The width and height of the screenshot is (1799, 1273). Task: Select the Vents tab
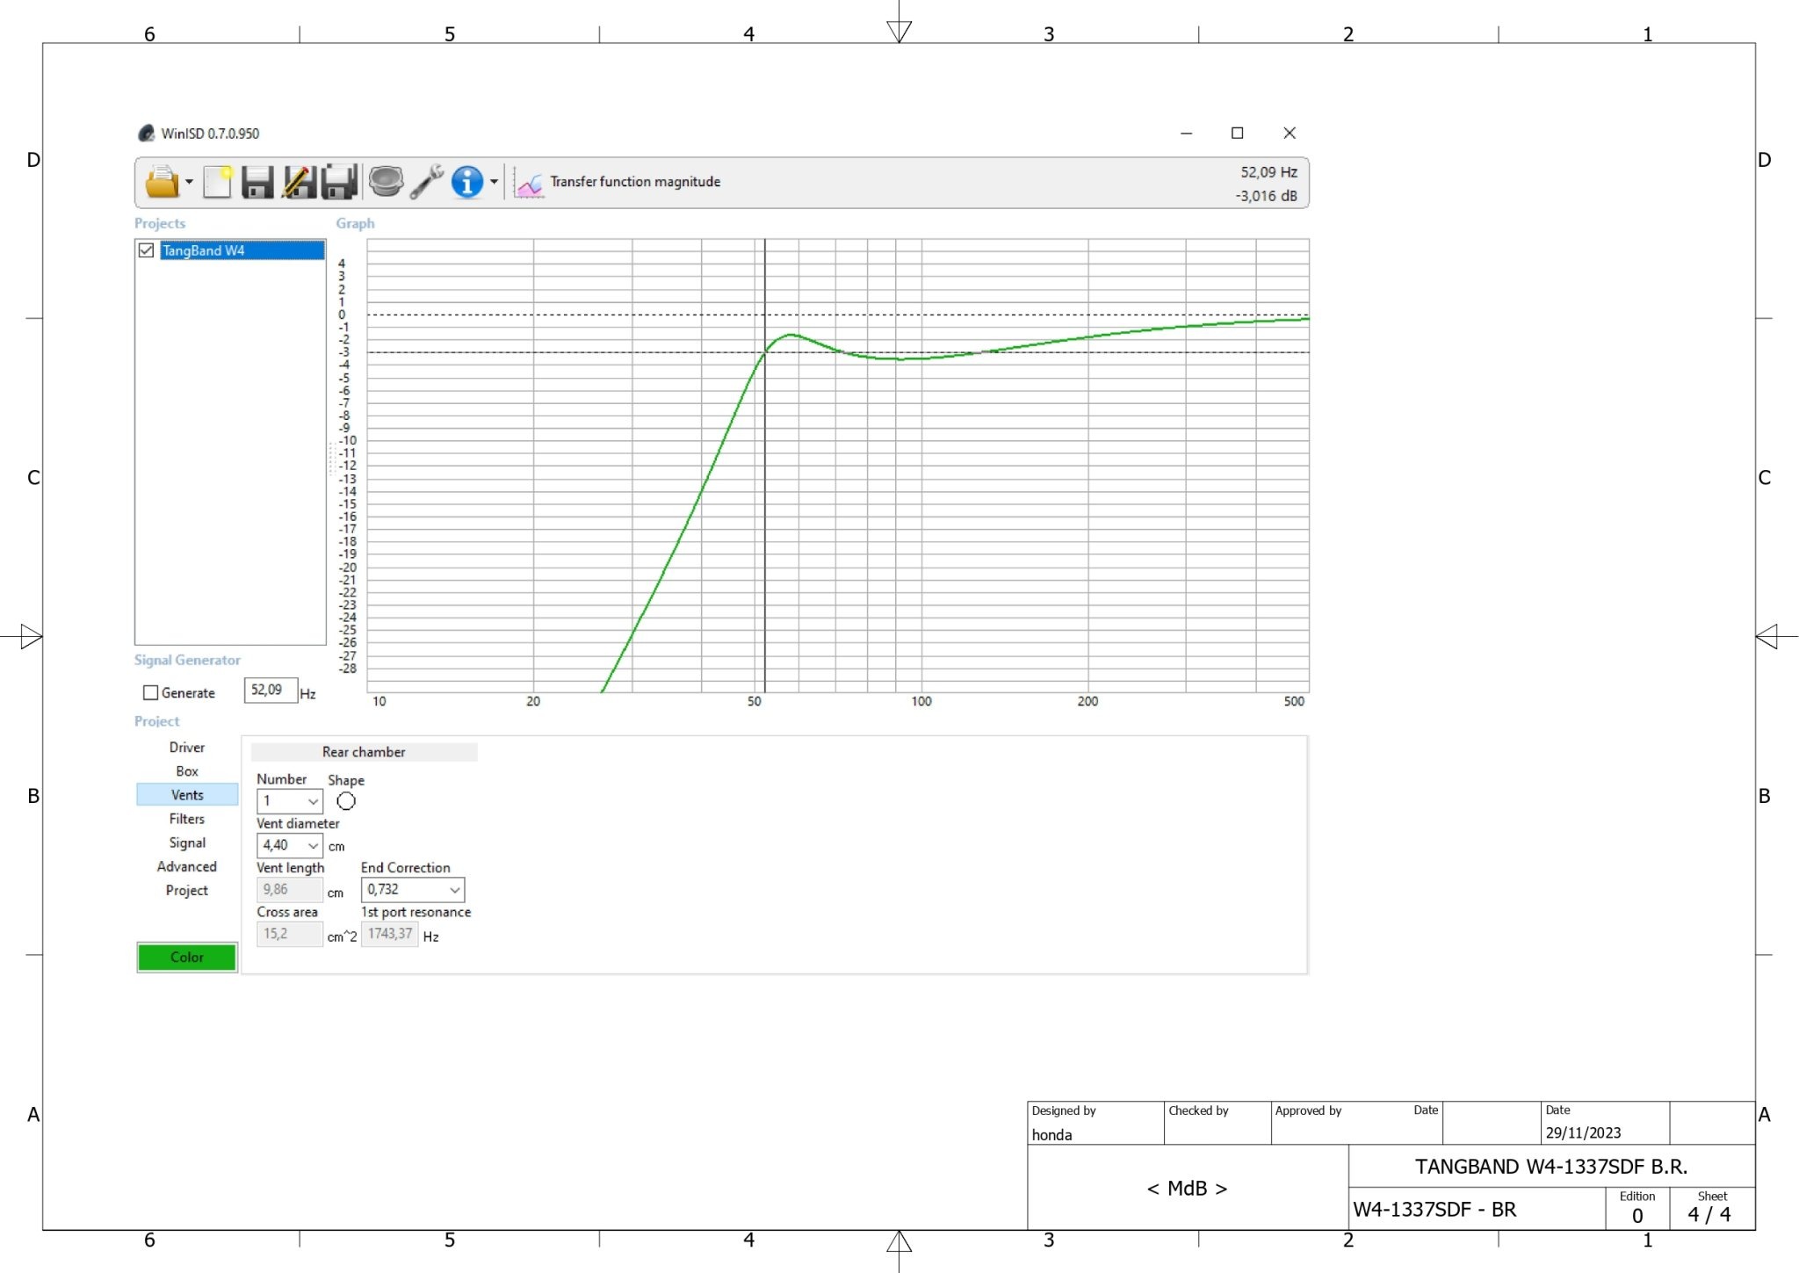[x=187, y=795]
